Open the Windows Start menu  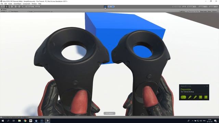pos(3,121)
